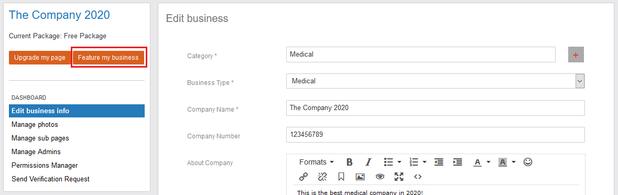Switch editor to fullscreen mode

point(399,177)
